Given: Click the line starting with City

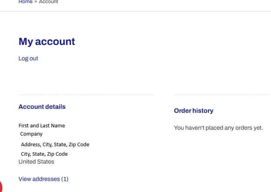Looking at the screenshot, I should click(44, 154).
